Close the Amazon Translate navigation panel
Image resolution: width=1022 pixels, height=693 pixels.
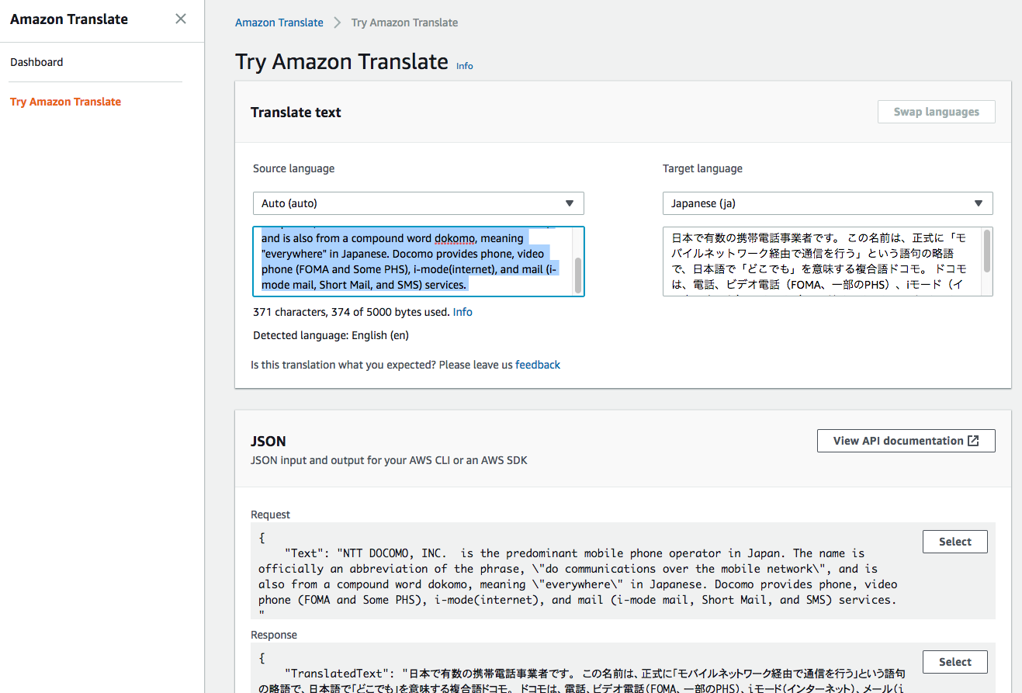click(x=181, y=19)
